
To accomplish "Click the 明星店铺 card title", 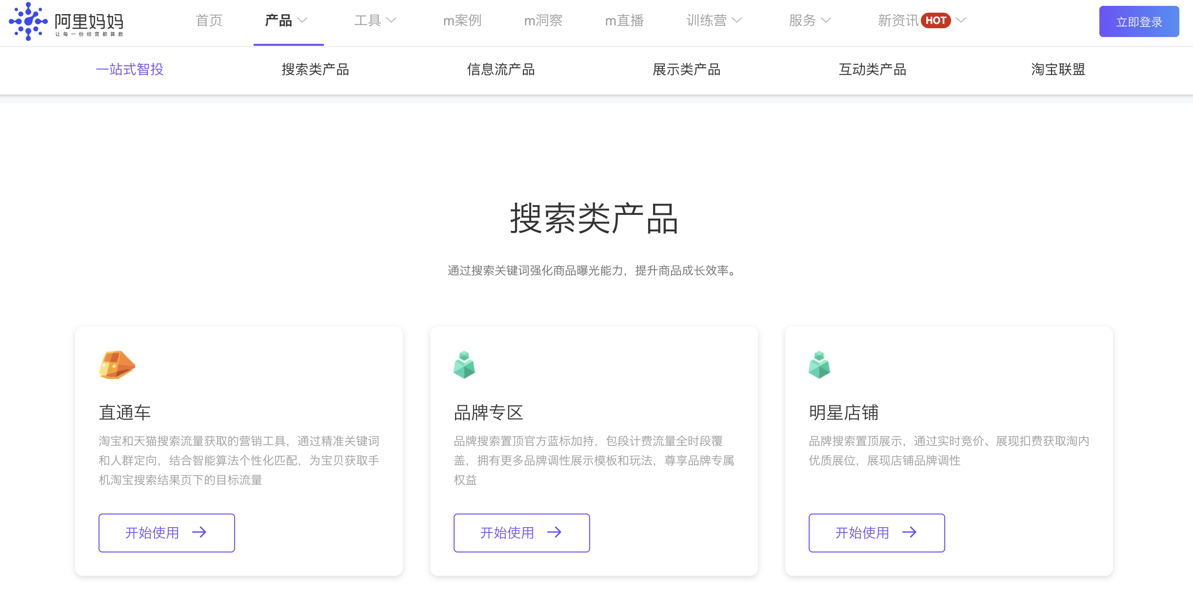I will tap(843, 413).
